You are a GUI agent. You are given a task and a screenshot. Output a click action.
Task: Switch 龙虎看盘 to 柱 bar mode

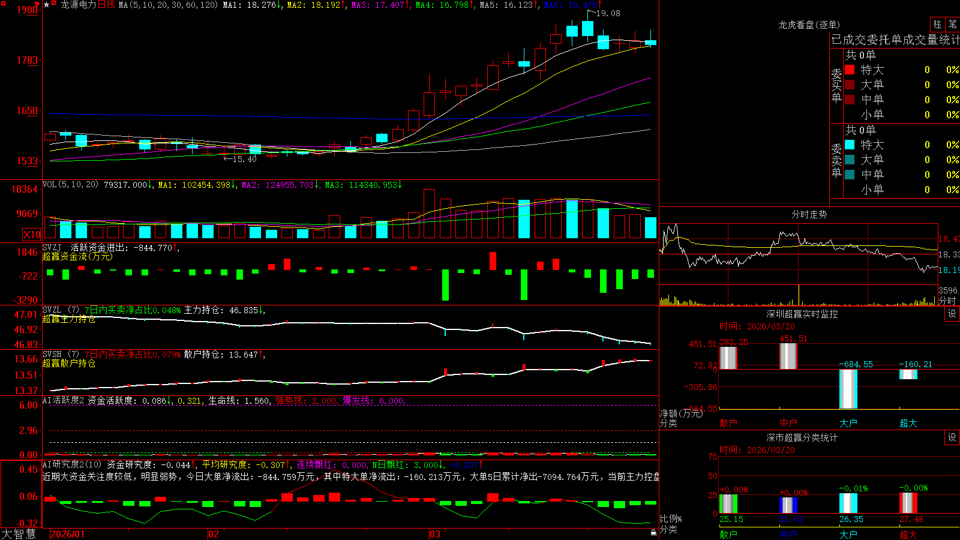click(937, 24)
